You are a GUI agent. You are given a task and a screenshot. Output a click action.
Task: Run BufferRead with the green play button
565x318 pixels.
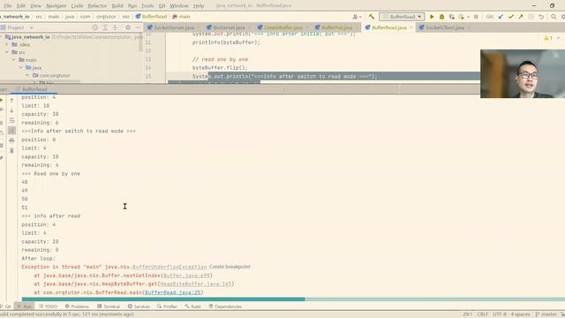point(432,17)
